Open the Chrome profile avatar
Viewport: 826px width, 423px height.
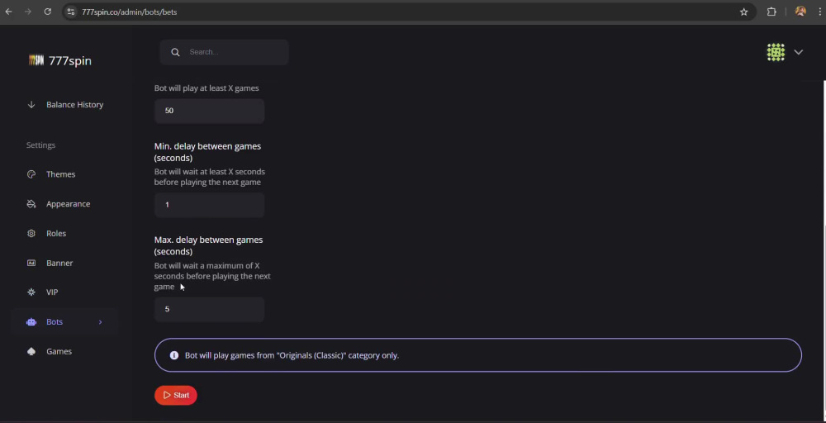(x=800, y=12)
